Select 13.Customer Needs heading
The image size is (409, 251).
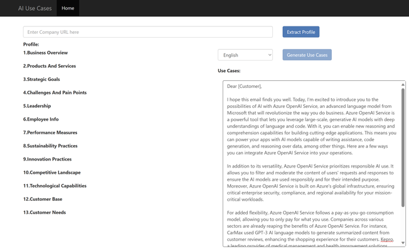(45, 212)
